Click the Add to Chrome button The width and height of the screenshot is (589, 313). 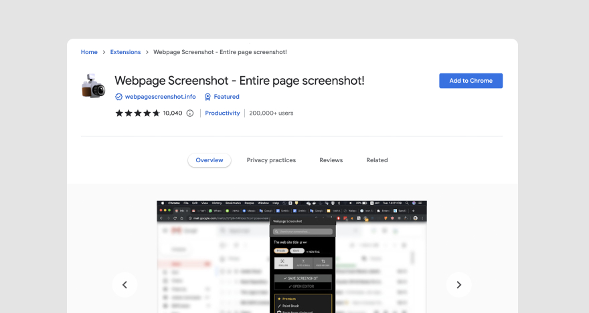(471, 81)
